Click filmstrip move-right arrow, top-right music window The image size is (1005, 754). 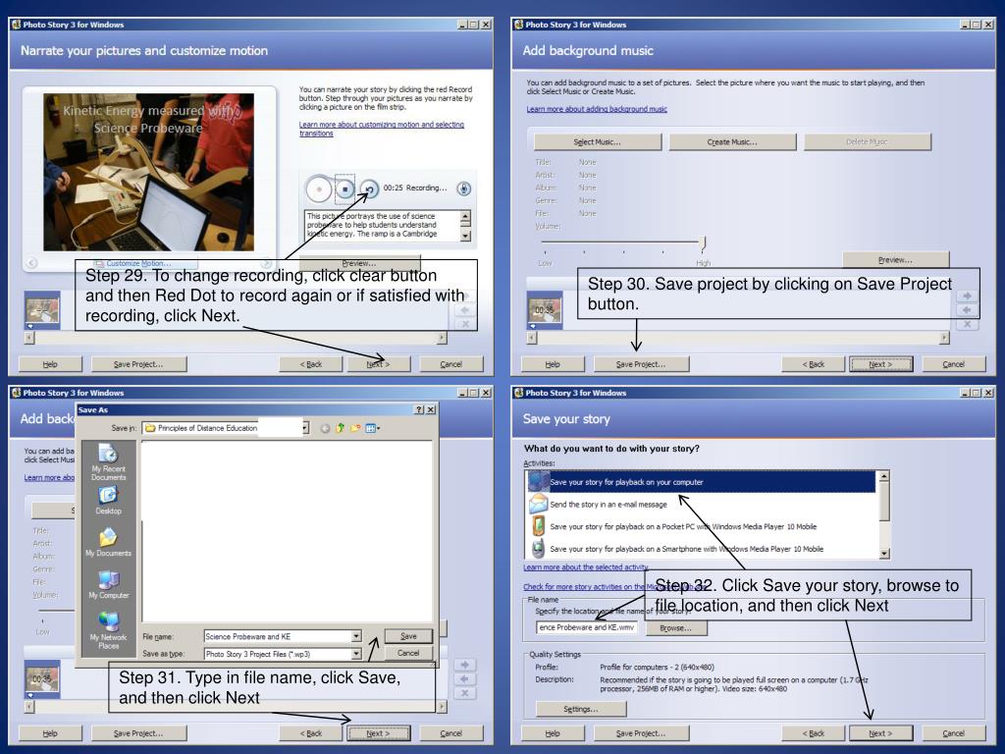pos(967,296)
